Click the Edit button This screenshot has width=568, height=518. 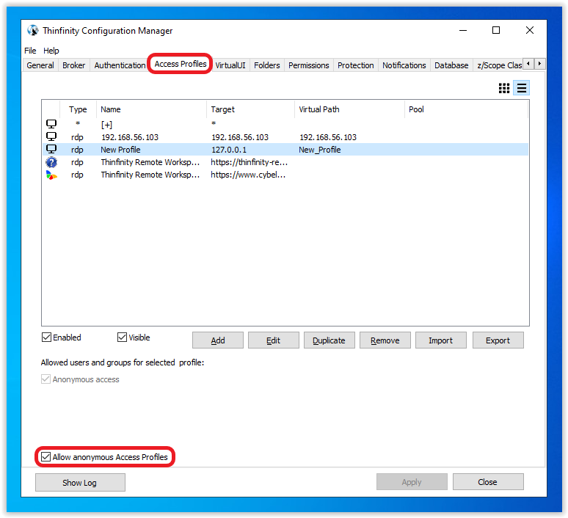(x=274, y=340)
